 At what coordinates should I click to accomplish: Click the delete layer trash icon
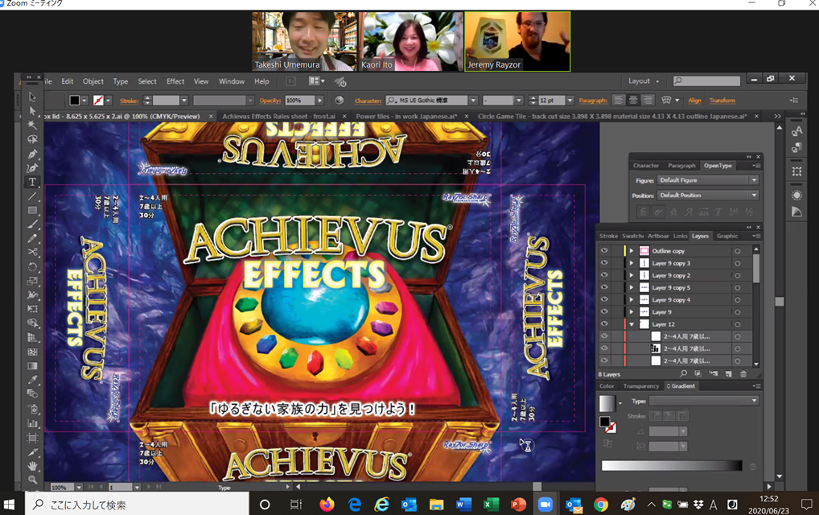coord(743,374)
